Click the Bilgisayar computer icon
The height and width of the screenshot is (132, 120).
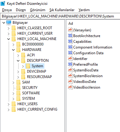click(9, 23)
